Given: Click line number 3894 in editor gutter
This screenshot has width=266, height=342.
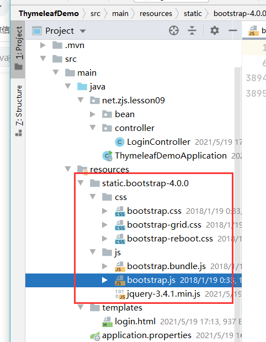Looking at the screenshot, I should [256, 78].
